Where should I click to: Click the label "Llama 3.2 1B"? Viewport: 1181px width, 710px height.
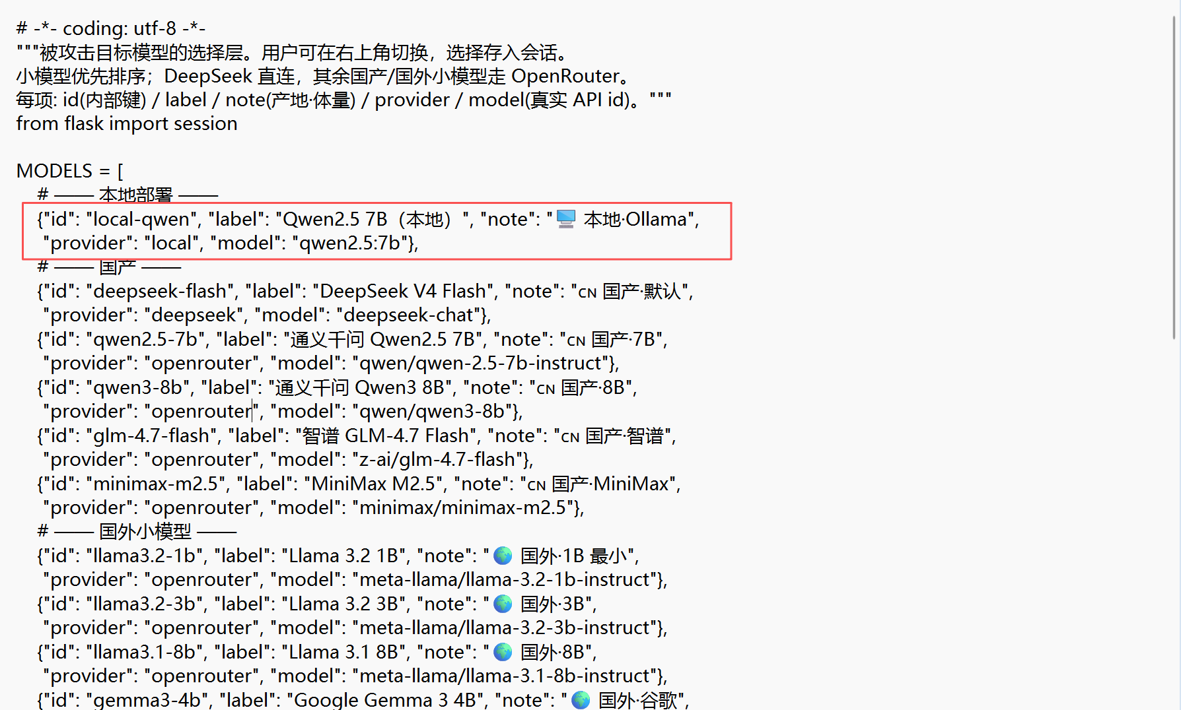click(x=344, y=556)
